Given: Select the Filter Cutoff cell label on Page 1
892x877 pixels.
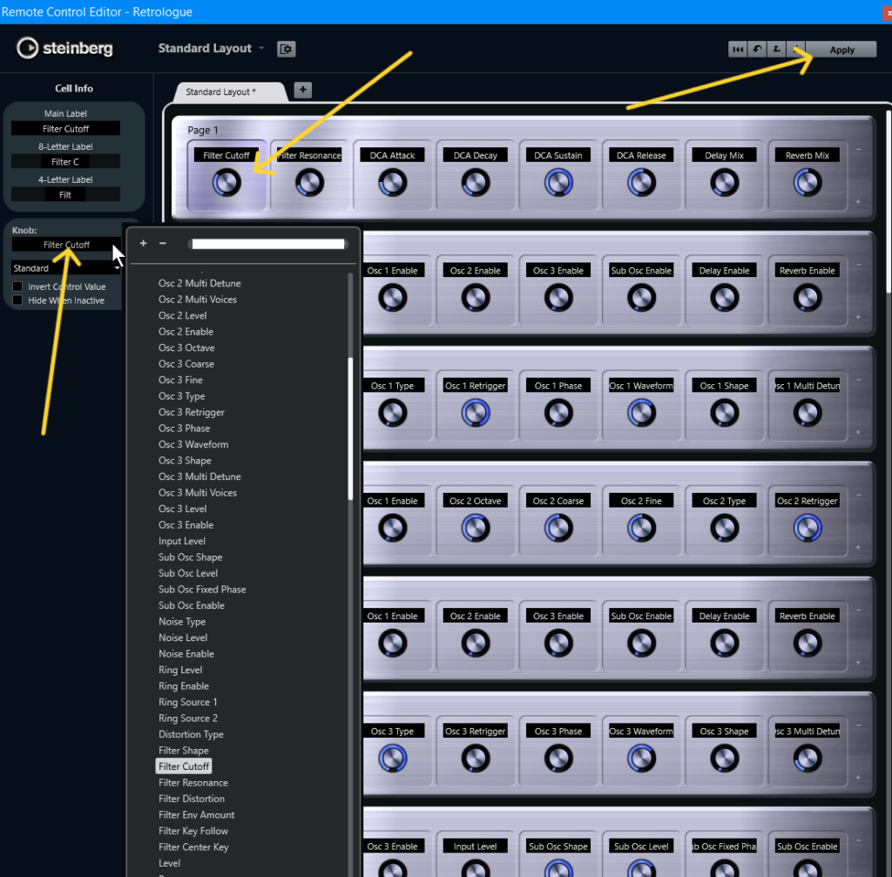Looking at the screenshot, I should click(x=226, y=155).
